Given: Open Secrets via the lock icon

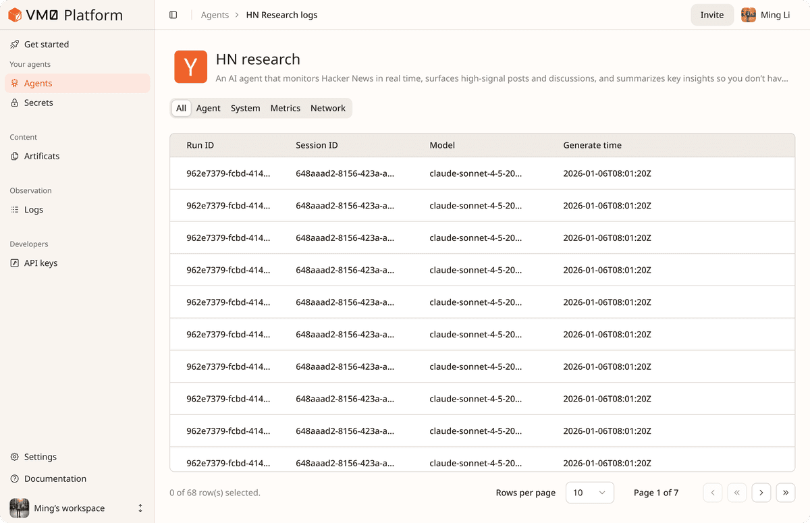Looking at the screenshot, I should (15, 103).
